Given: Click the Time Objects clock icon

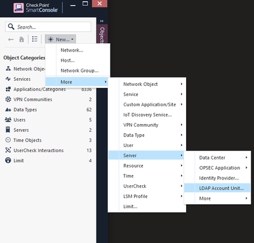Looking at the screenshot, I should click(x=8, y=140).
